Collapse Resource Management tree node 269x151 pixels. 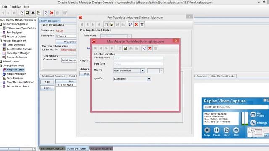[x=1, y=24]
